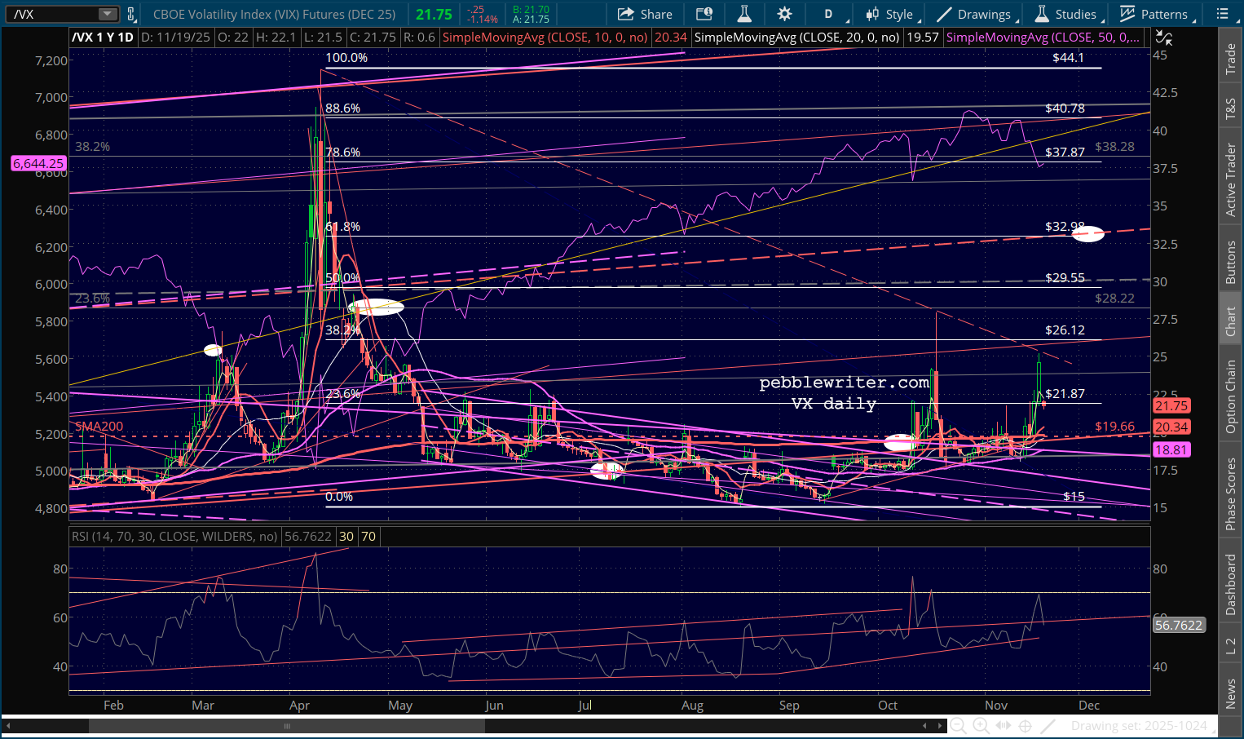Open the /VX symbol dropdown
This screenshot has height=739, width=1244.
108,14
